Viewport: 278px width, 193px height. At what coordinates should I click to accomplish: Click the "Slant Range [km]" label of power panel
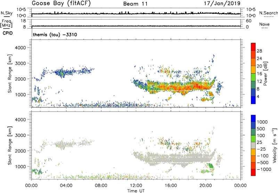[x=10, y=74]
